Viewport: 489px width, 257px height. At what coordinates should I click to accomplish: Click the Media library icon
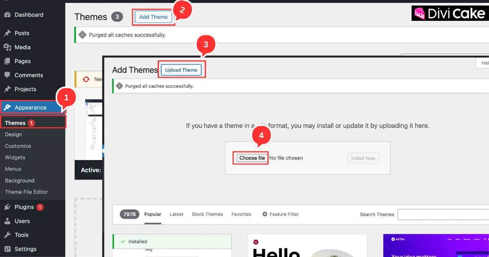coord(7,47)
